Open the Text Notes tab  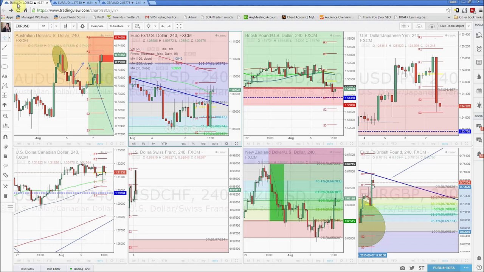[x=27, y=269]
